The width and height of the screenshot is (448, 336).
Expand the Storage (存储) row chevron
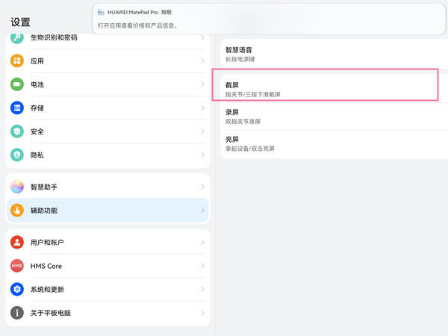pos(202,108)
